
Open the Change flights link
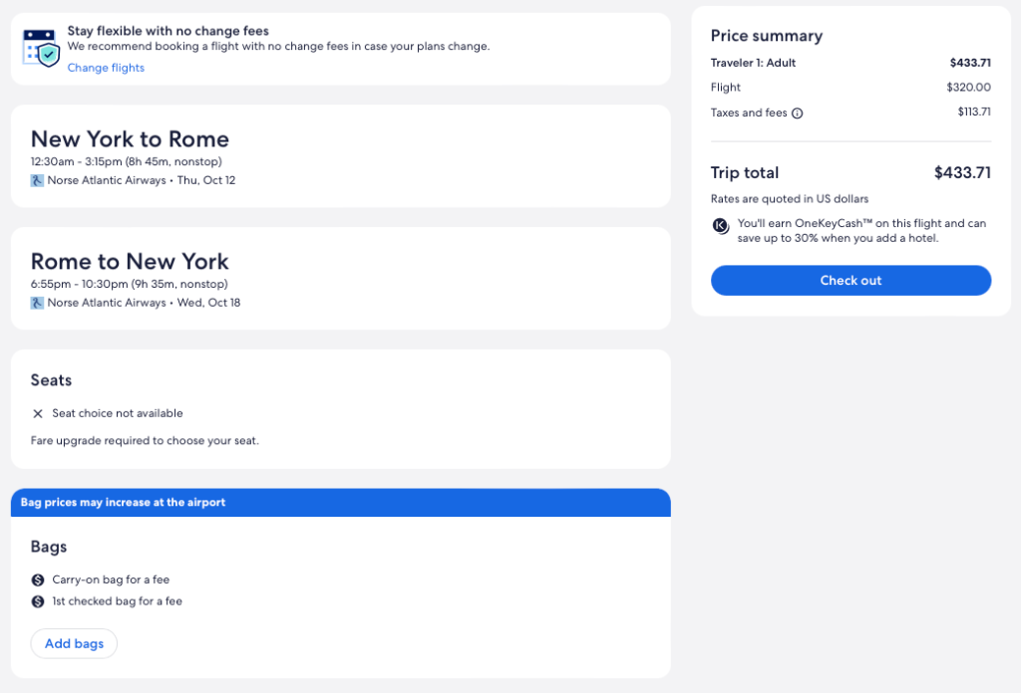pyautogui.click(x=106, y=68)
